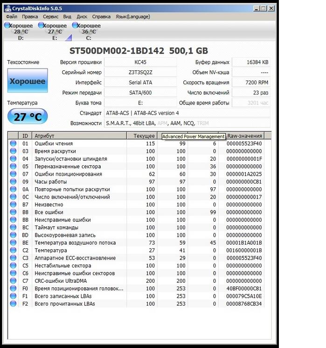
Task: Click the 27 °C temperature indicator
Action: [28, 116]
